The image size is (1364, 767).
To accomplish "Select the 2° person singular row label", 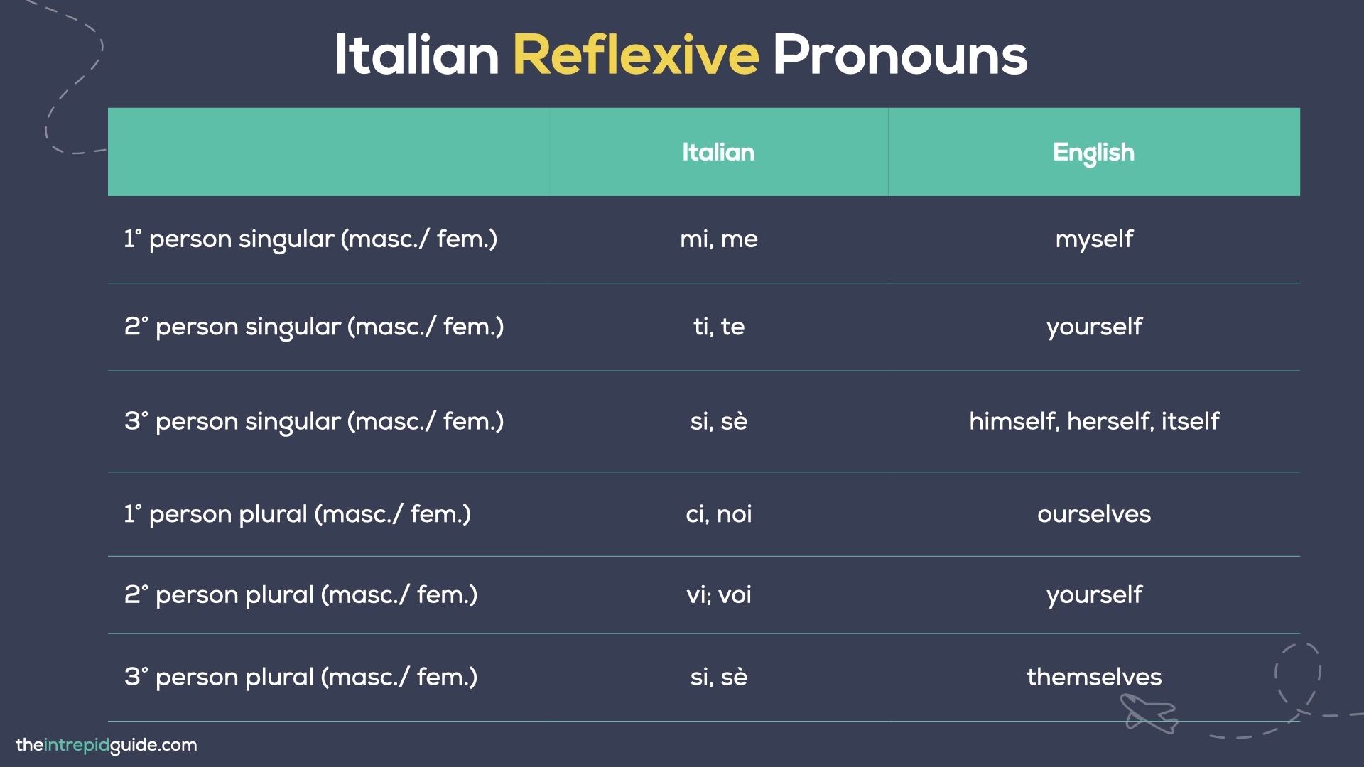I will (x=314, y=327).
